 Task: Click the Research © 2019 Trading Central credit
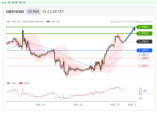[x=132, y=22]
